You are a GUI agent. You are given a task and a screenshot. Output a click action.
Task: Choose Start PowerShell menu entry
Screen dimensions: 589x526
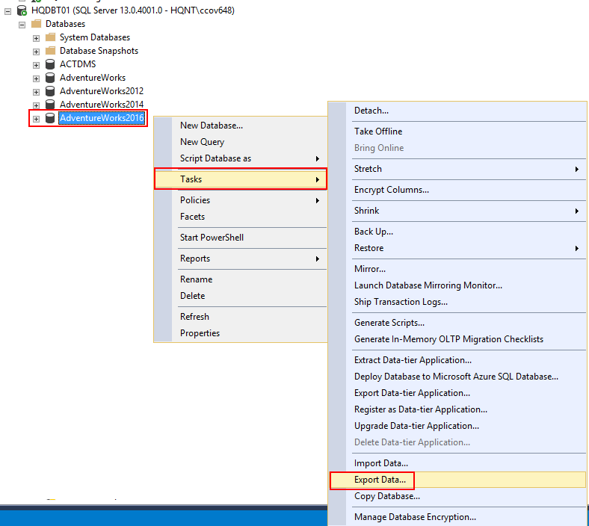(x=241, y=238)
